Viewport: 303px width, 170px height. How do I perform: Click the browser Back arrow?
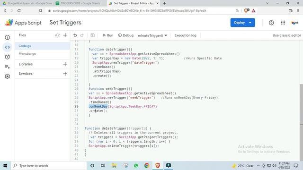5,10
